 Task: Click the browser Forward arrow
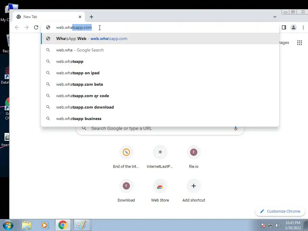tap(26, 27)
